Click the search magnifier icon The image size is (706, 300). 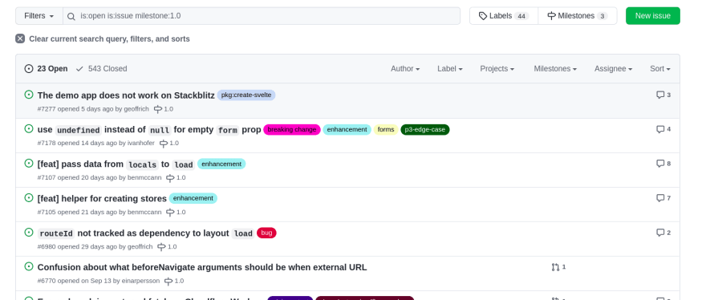tap(71, 16)
